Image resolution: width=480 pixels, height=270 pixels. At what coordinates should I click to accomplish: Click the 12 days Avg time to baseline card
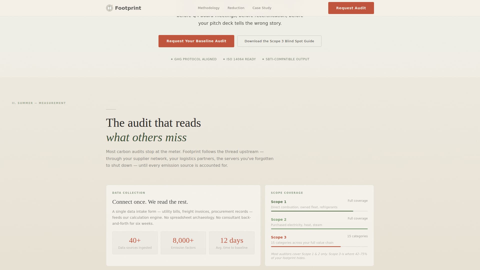231,242
